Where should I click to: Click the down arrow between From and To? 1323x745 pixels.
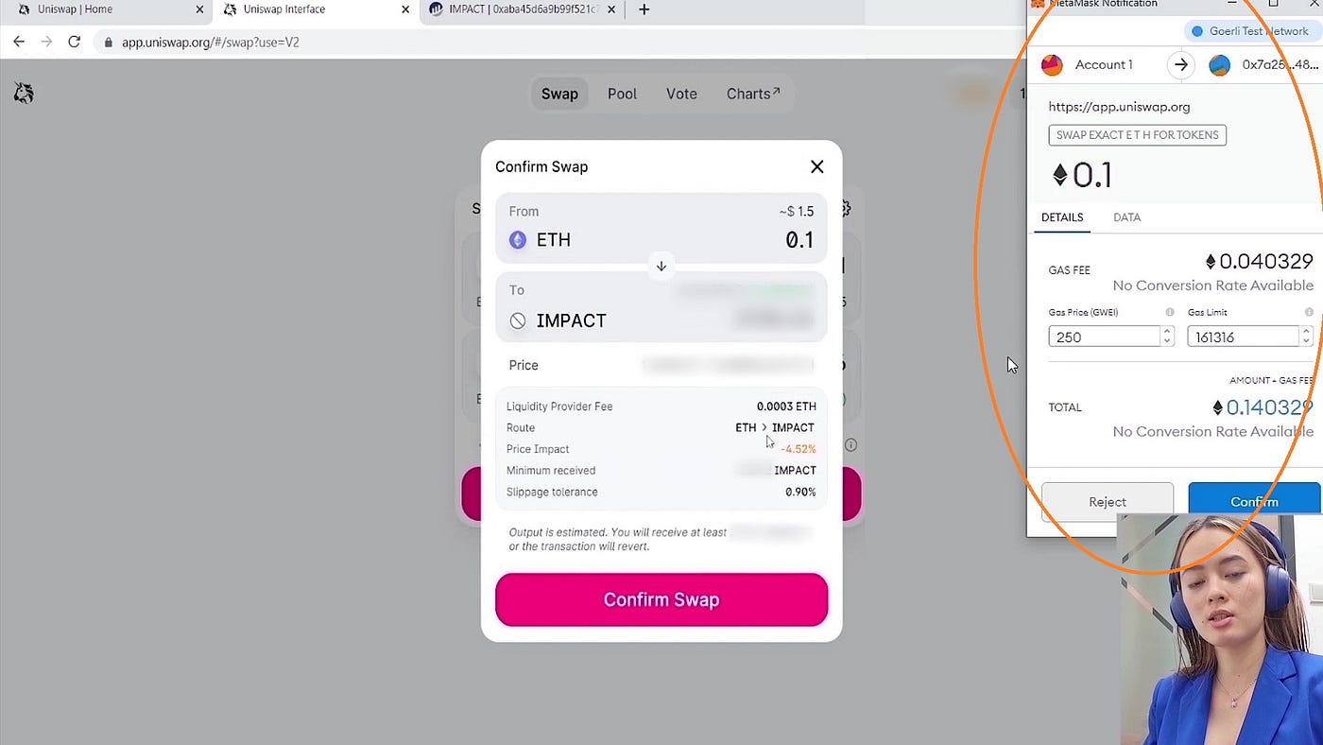click(x=661, y=266)
